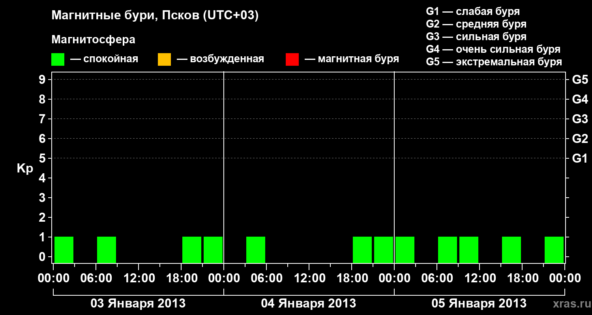Screen dimensions: 592x315
Task: Click the orange возбужденная legend swatch
Action: click(164, 59)
